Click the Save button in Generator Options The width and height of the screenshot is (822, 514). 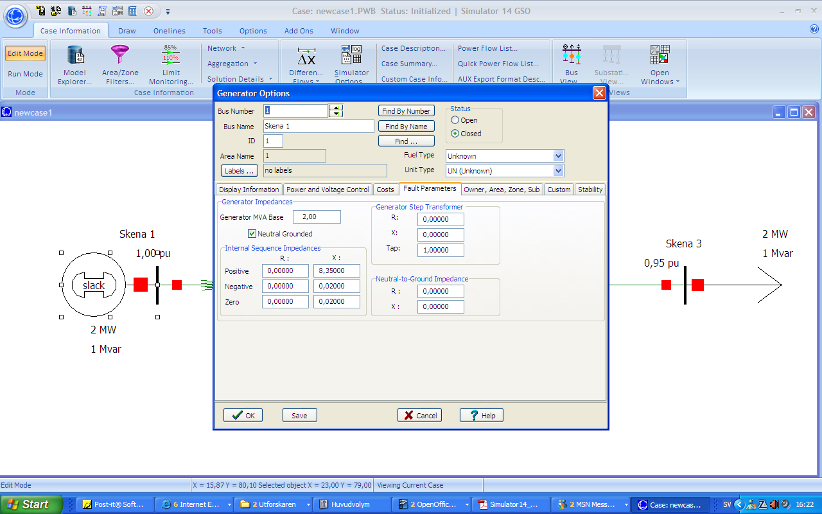click(x=300, y=415)
